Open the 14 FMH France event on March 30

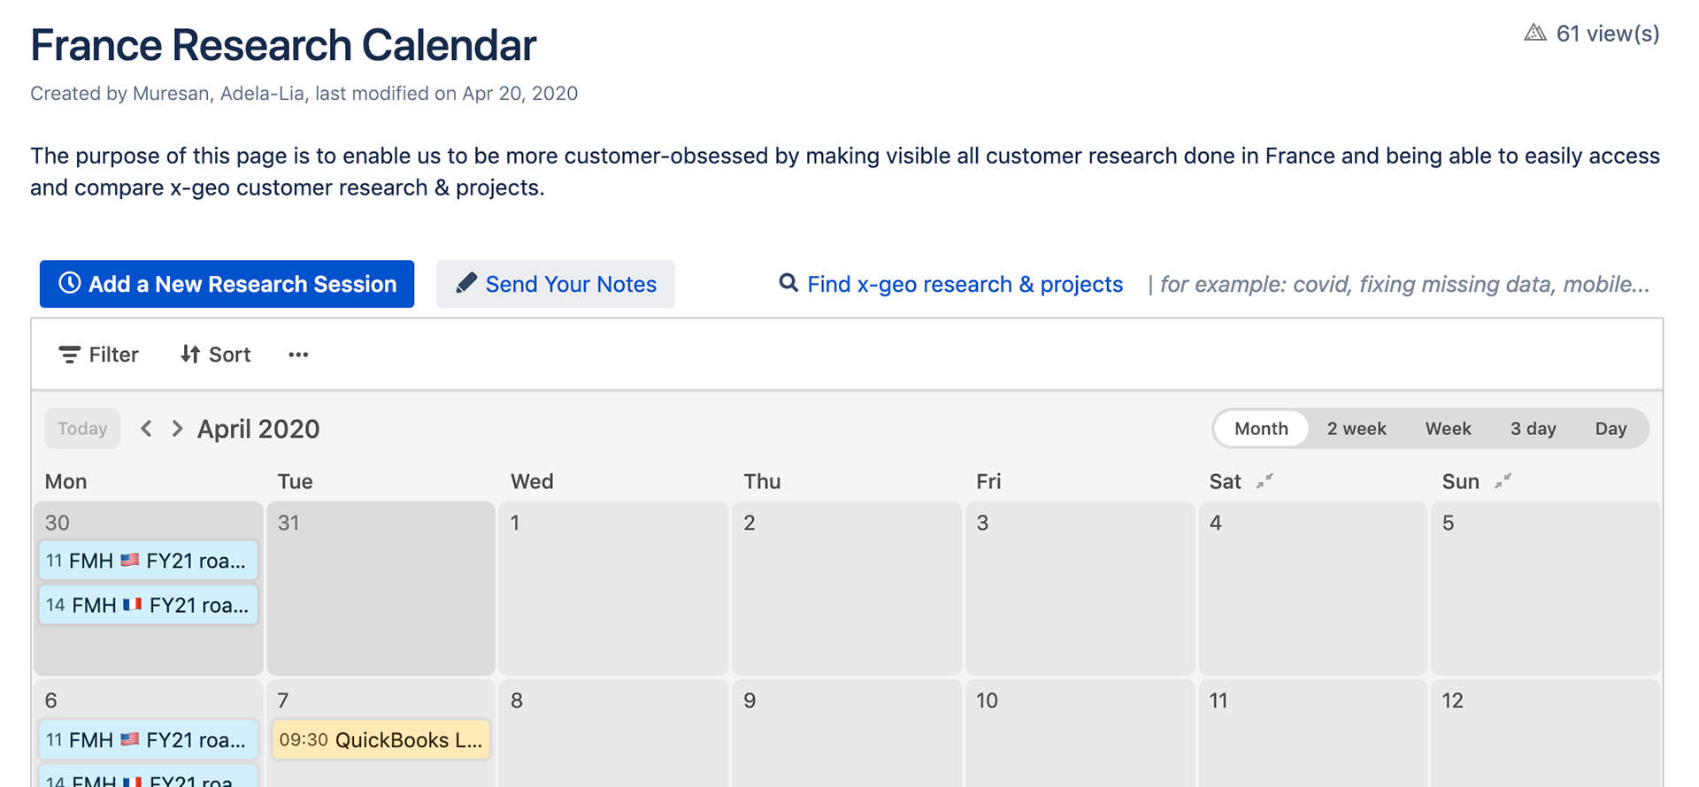(x=148, y=606)
